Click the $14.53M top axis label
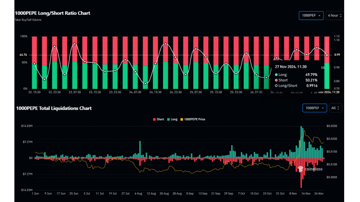This screenshot has height=202, width=360. click(27, 126)
